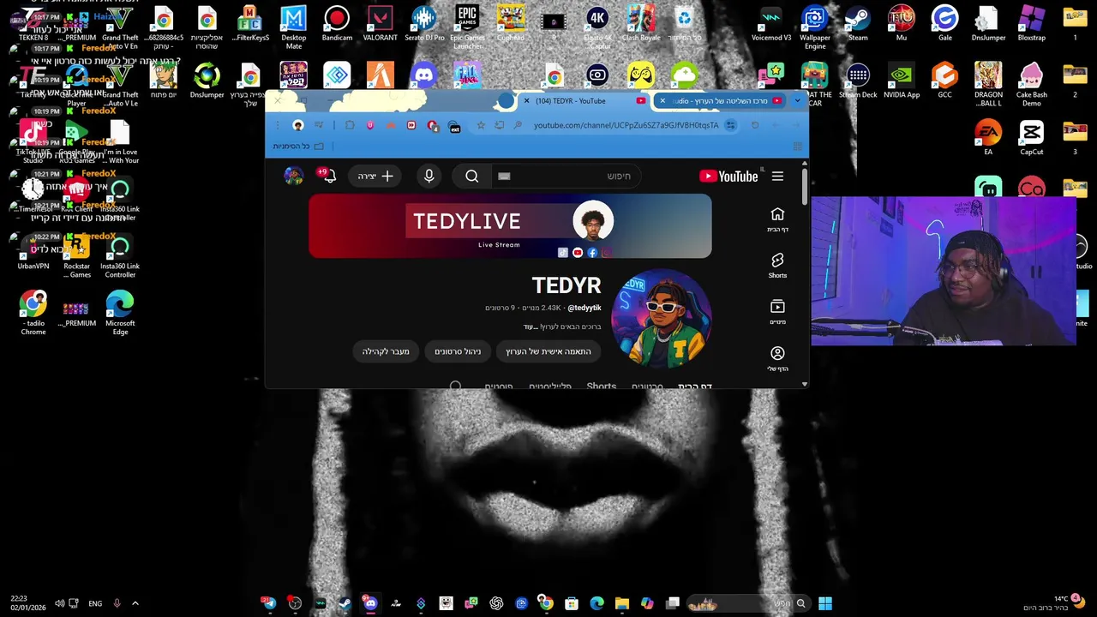Open ChatGPT from the taskbar
This screenshot has width=1097, height=617.
pyautogui.click(x=496, y=604)
